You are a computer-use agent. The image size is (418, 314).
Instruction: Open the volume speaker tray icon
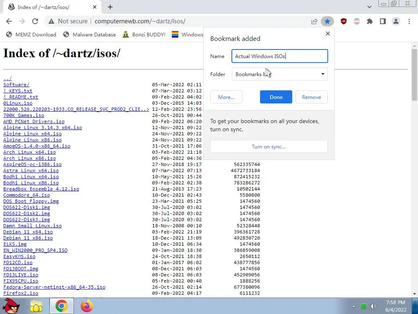374,306
